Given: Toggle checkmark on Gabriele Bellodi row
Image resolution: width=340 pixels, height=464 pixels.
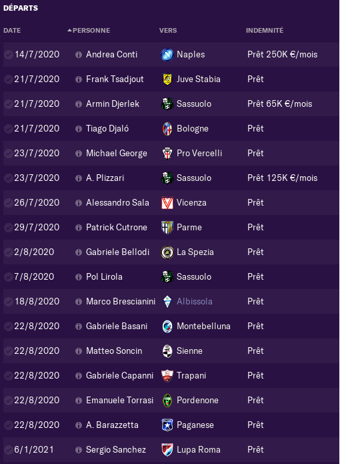Looking at the screenshot, I should [x=9, y=252].
